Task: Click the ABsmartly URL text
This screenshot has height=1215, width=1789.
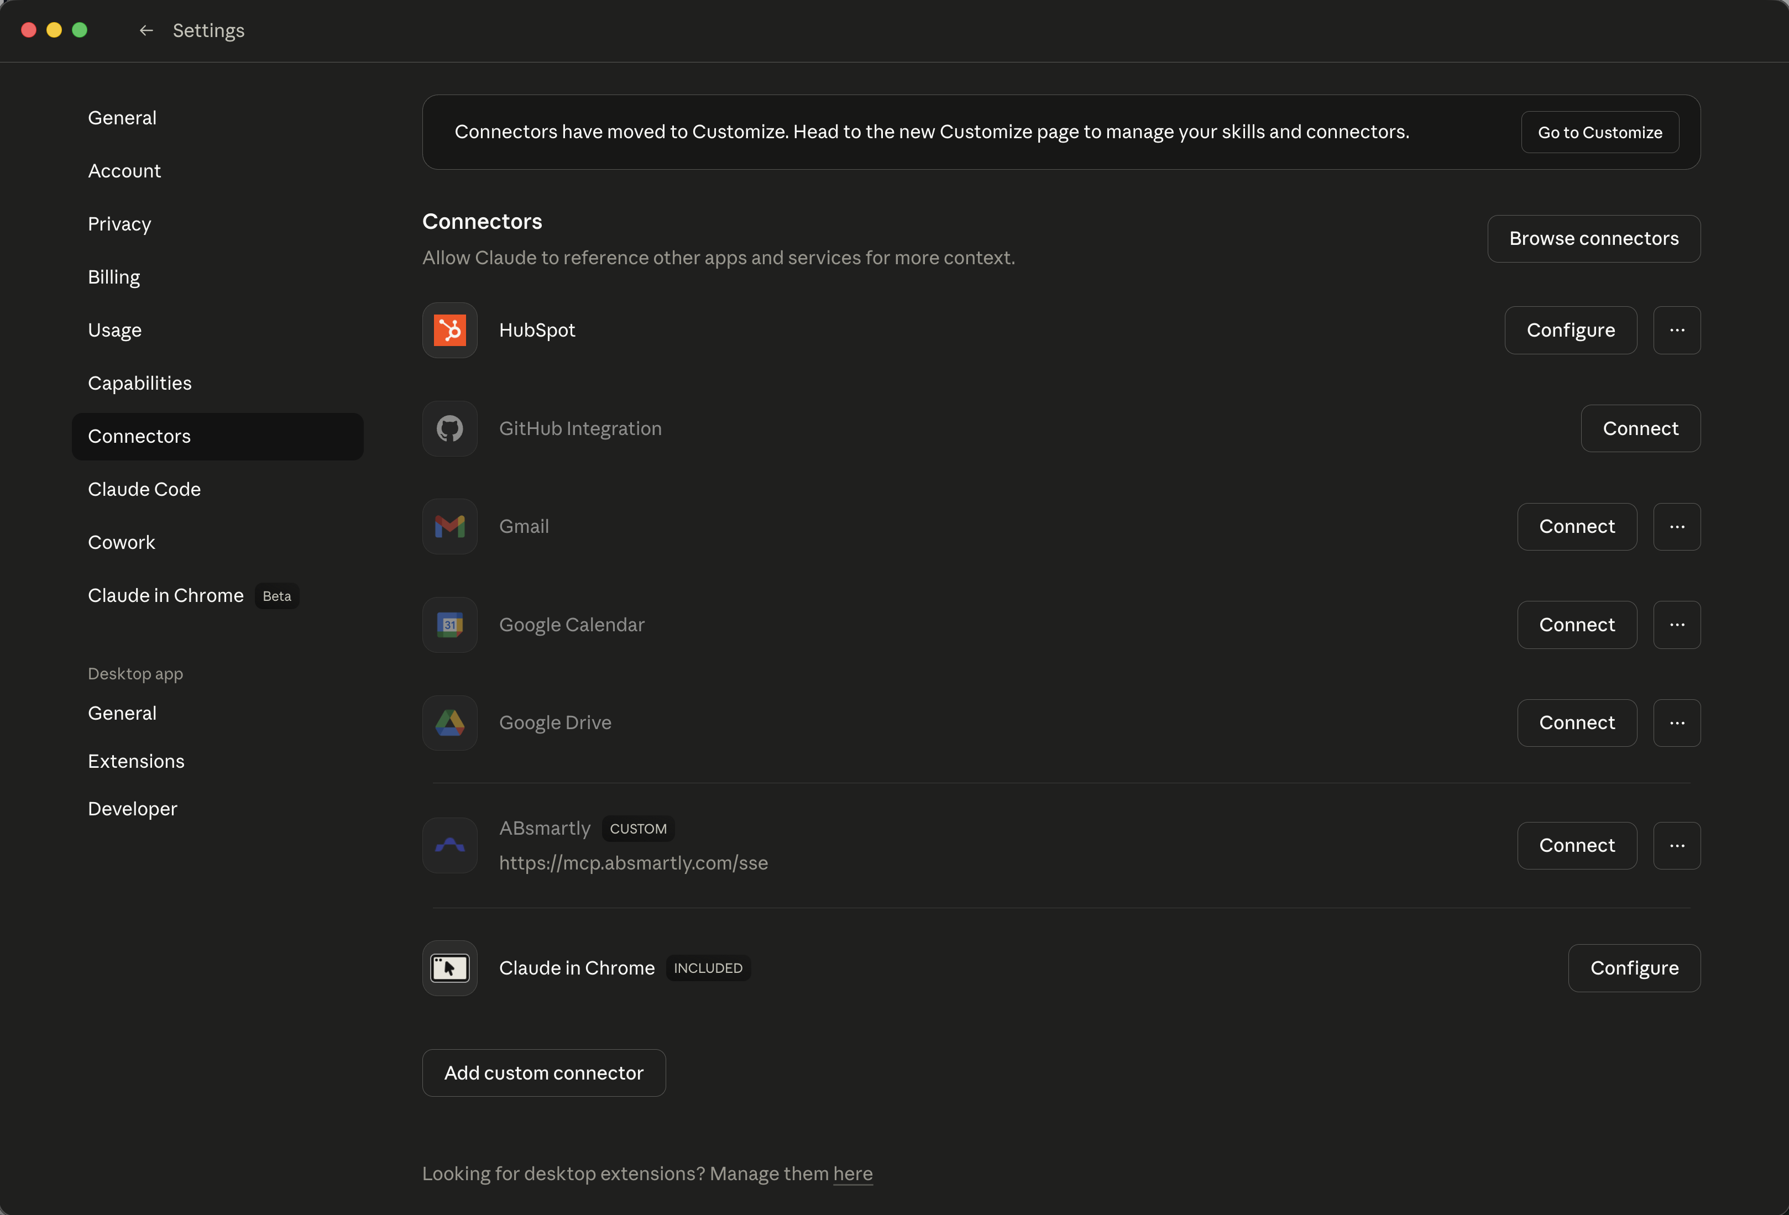Action: (634, 863)
